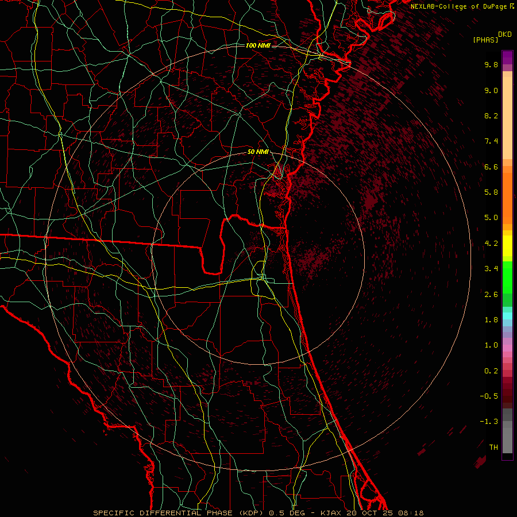Viewport: 517px width, 517px height.
Task: Select the 0.2 value on color scale
Action: 491,371
